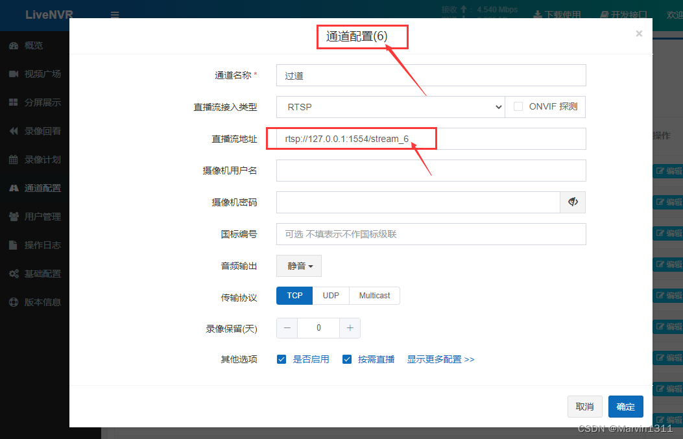
Task: Click the 取消 cancel button
Action: pyautogui.click(x=584, y=407)
